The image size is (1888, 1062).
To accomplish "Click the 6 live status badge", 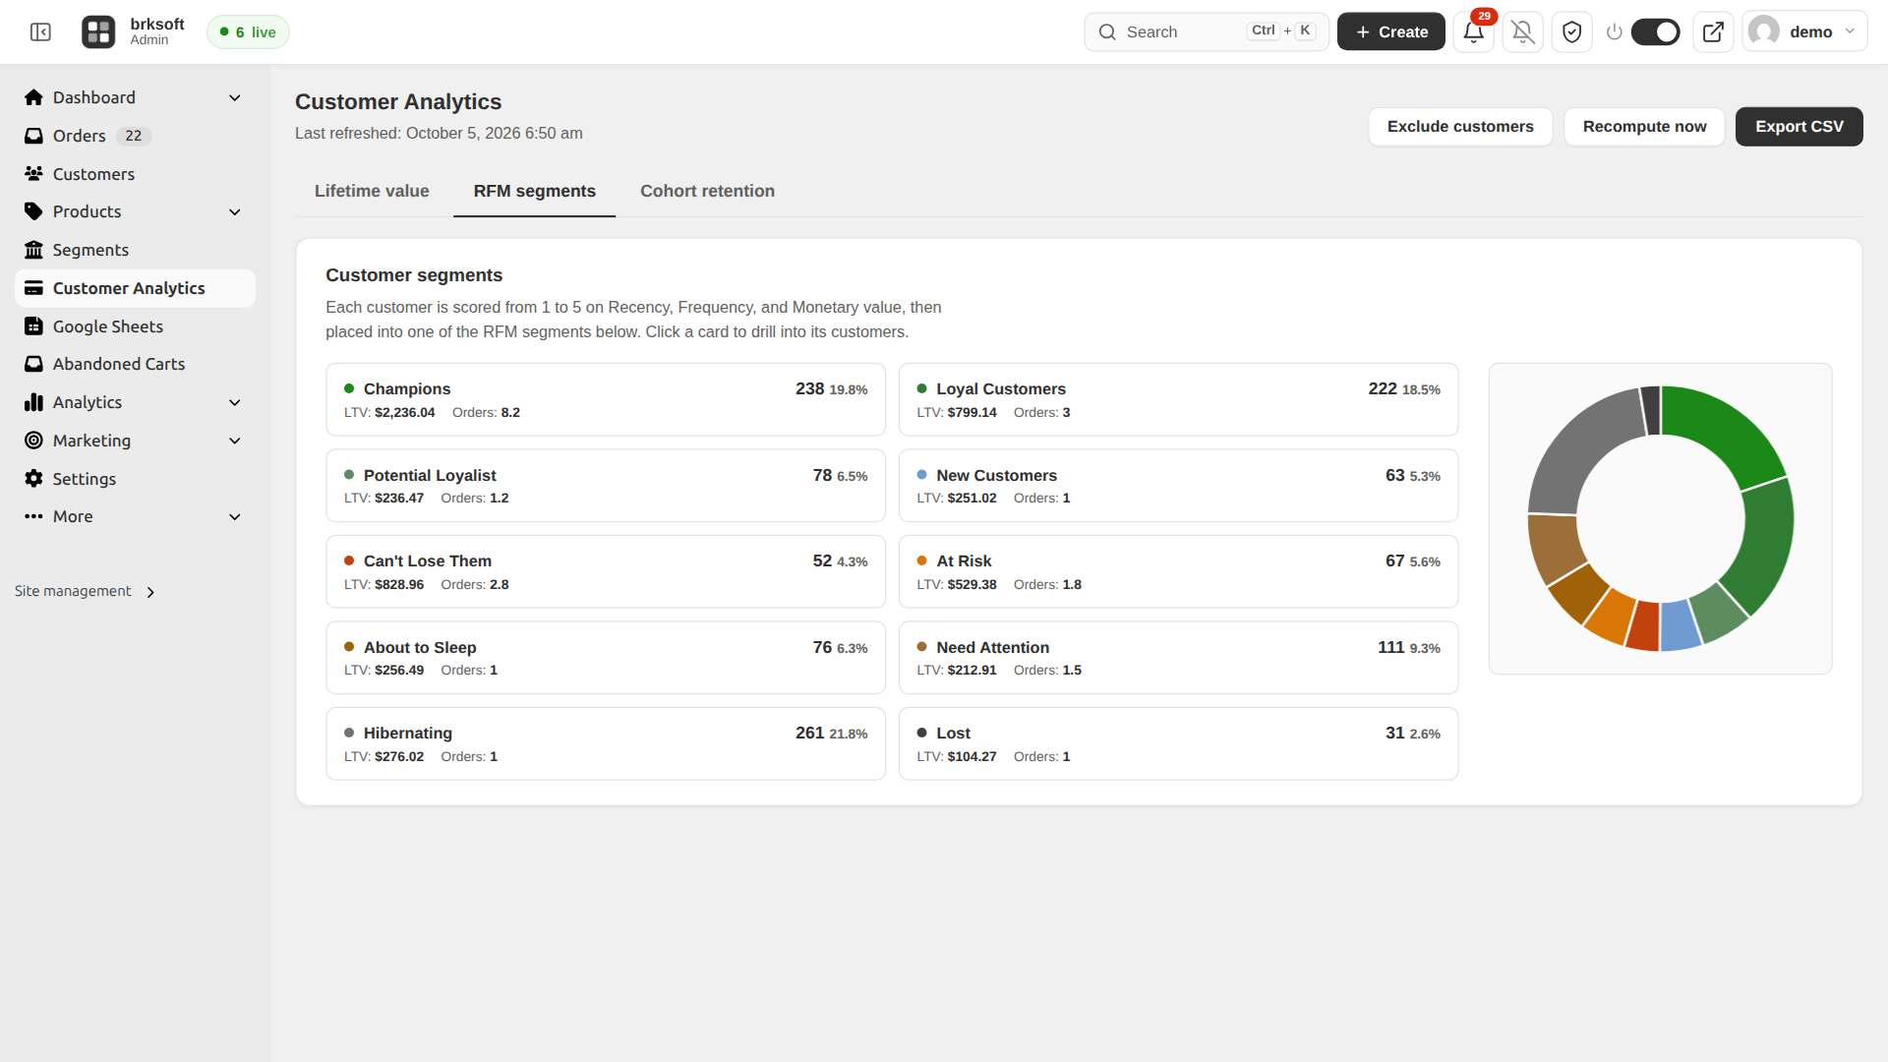I will [248, 32].
